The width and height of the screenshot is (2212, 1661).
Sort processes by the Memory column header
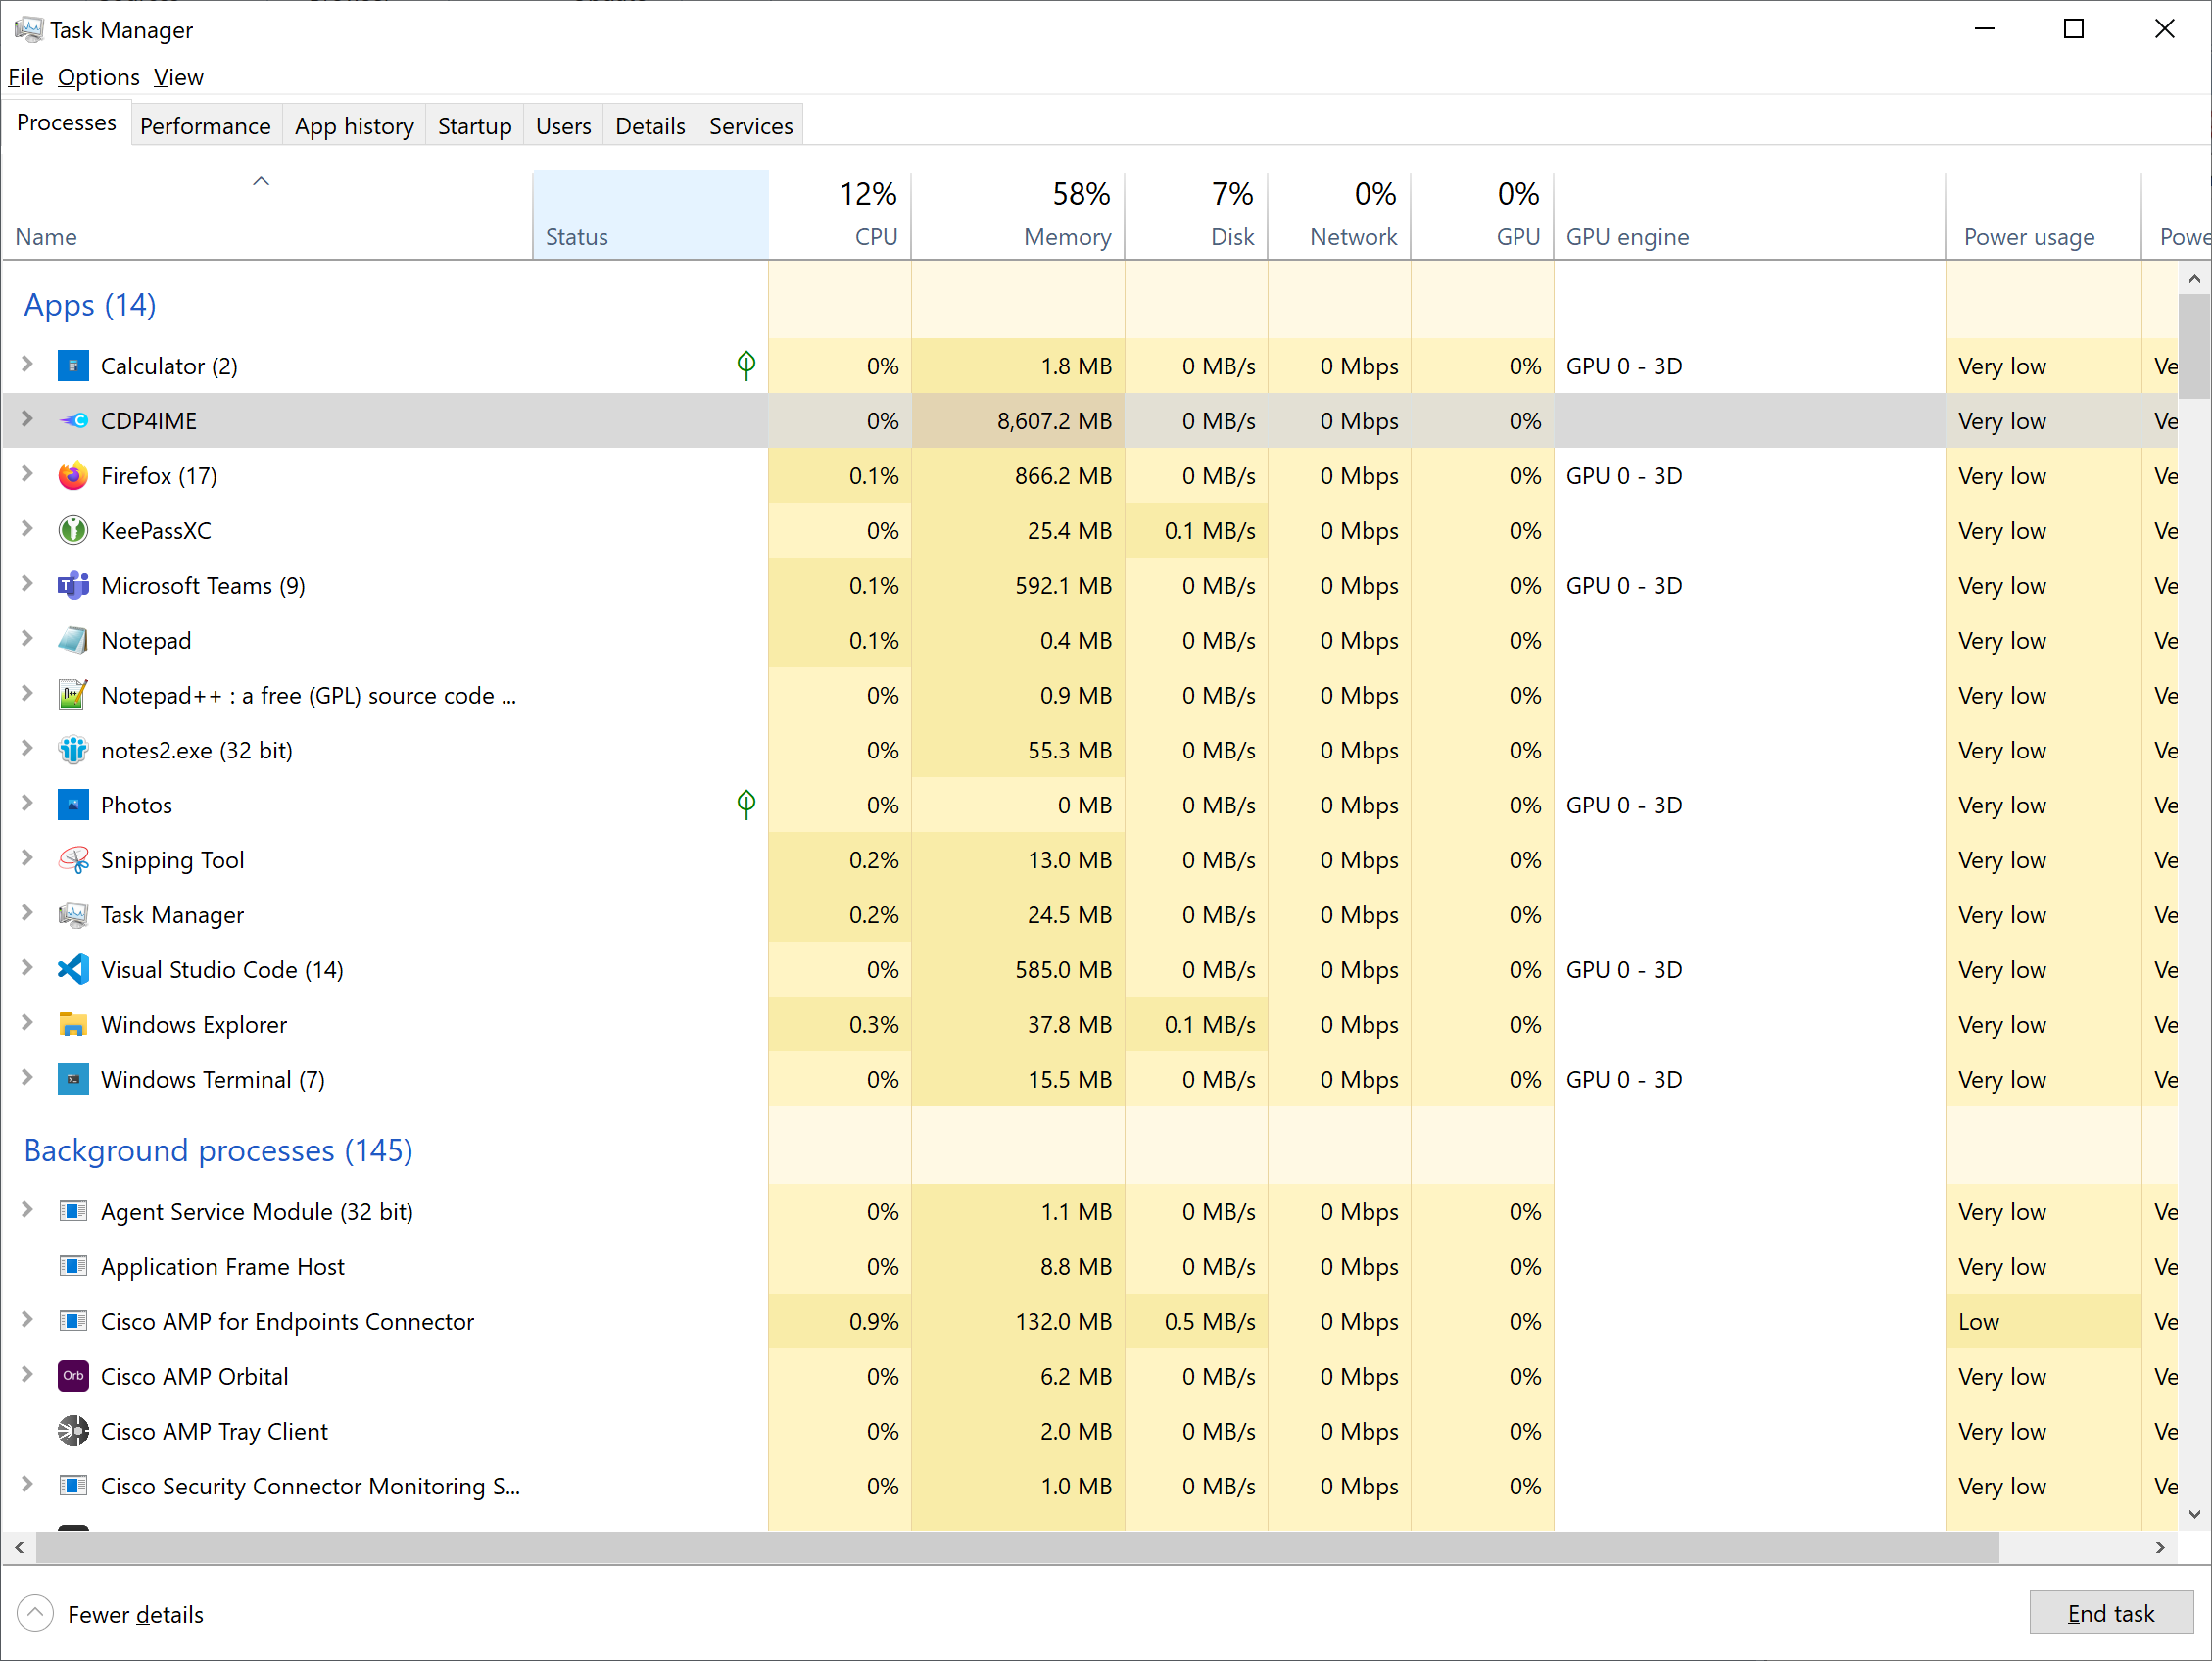(1066, 216)
